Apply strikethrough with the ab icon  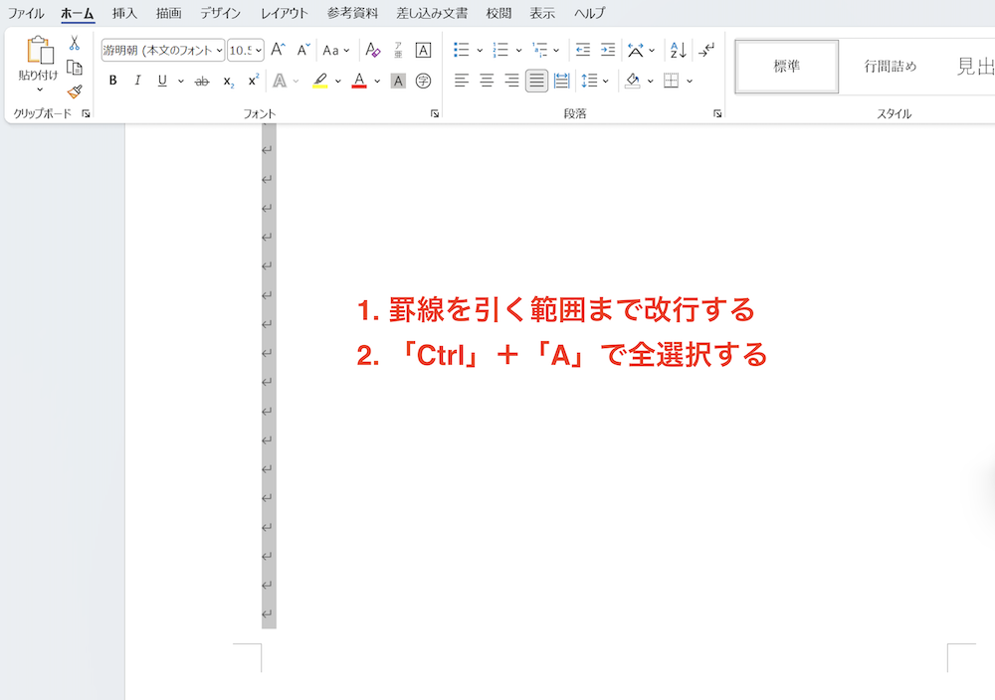click(202, 81)
